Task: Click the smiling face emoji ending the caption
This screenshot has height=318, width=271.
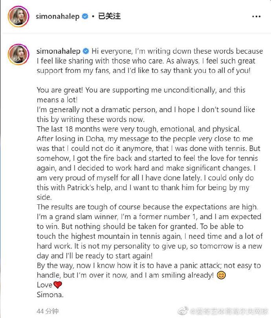Action: 221,275
